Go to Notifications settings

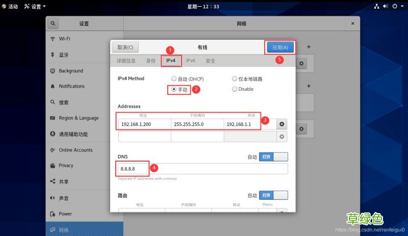coord(84,86)
